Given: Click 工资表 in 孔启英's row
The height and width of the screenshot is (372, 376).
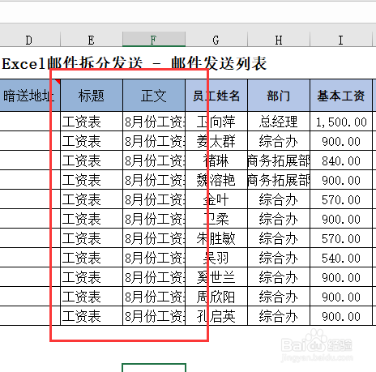Looking at the screenshot, I should (92, 316).
